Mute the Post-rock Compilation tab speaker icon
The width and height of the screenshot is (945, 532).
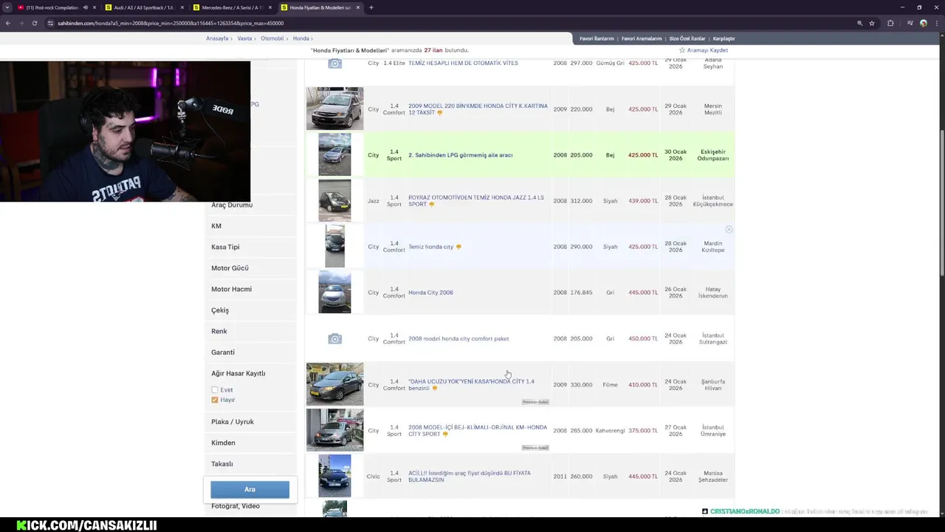(85, 7)
